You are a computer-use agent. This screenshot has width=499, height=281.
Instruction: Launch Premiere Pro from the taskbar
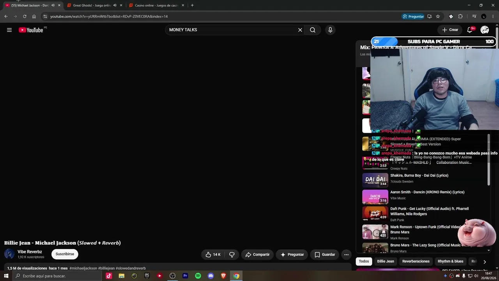185,276
